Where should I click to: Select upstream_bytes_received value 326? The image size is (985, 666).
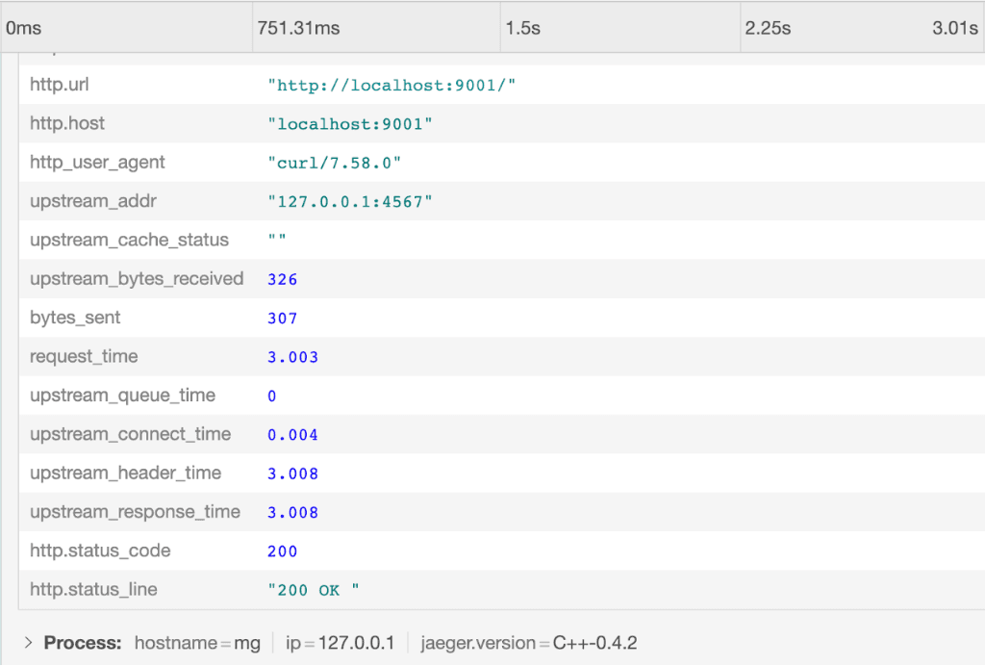(x=283, y=280)
